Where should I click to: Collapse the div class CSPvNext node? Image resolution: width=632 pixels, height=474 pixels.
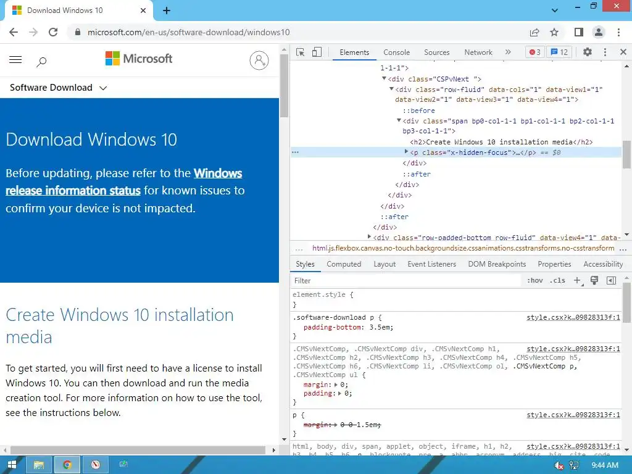click(x=384, y=78)
